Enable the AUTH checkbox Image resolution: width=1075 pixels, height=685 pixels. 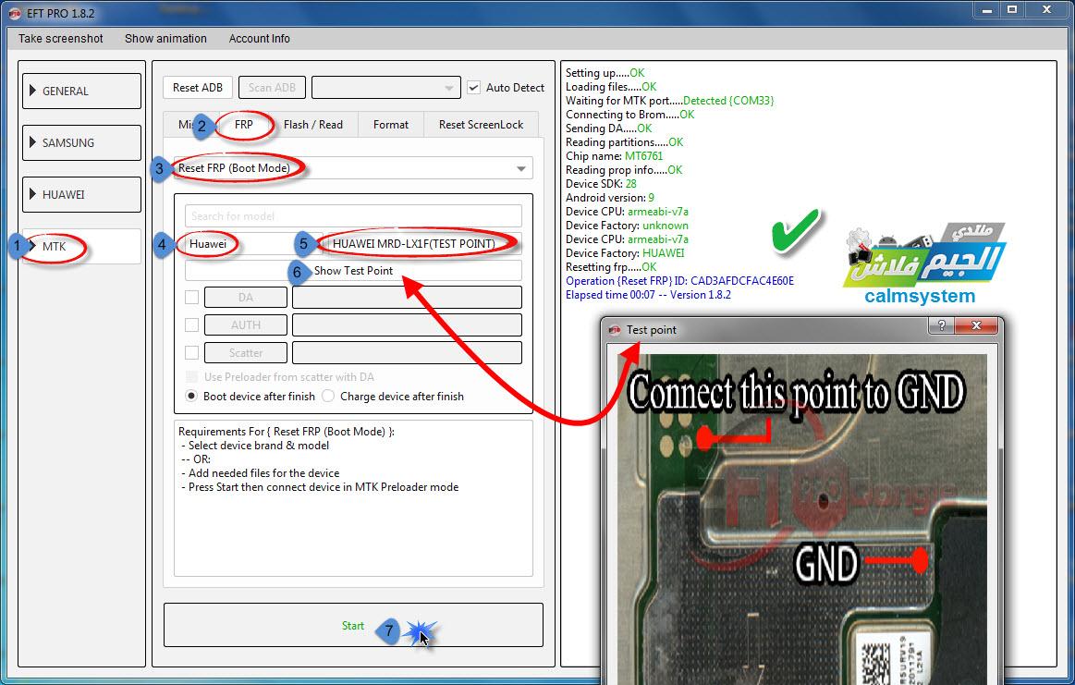(192, 325)
